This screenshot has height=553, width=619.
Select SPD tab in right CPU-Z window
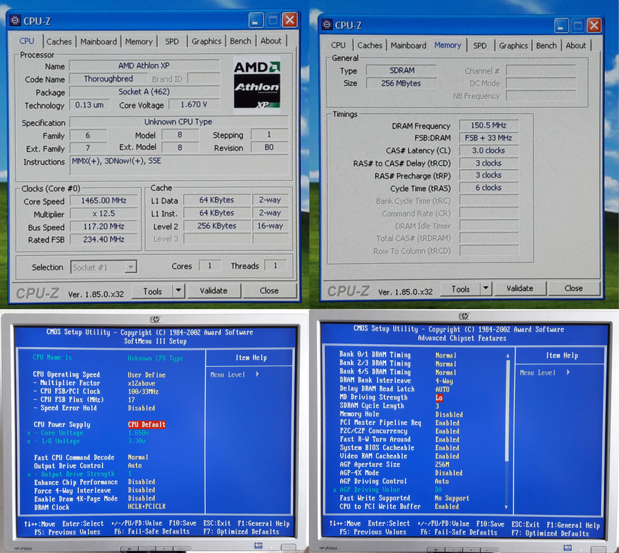point(479,46)
